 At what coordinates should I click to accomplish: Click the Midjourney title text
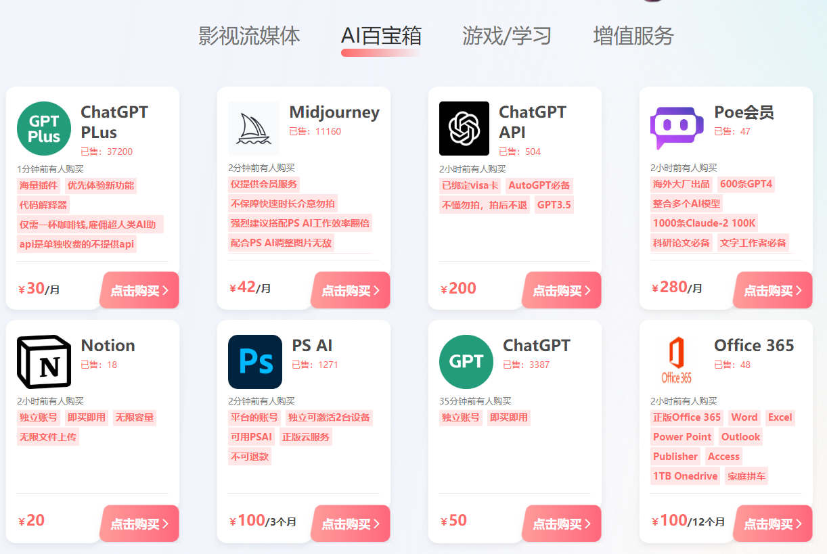click(334, 112)
